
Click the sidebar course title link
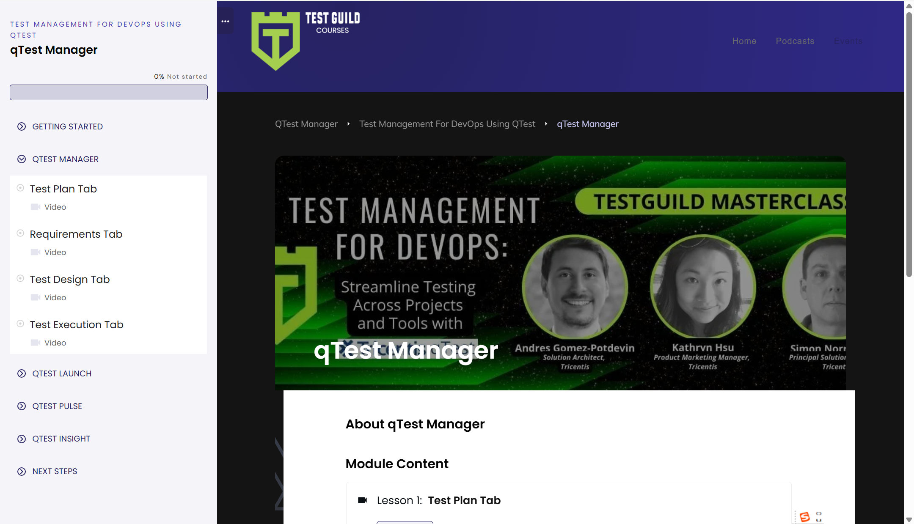pyautogui.click(x=96, y=30)
